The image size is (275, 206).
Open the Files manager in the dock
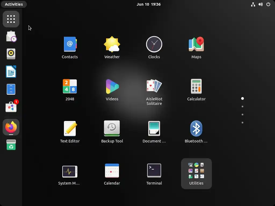point(11,89)
